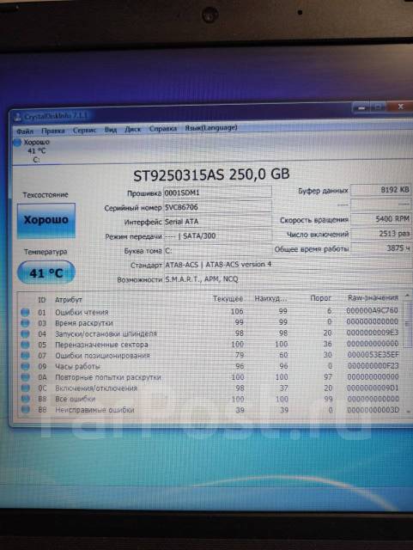Open the Вид menu

coord(111,130)
